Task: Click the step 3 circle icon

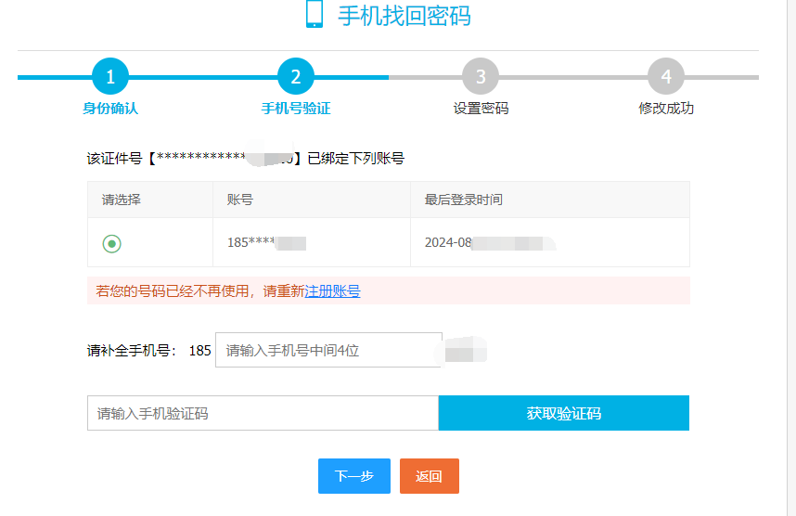Action: [x=481, y=76]
